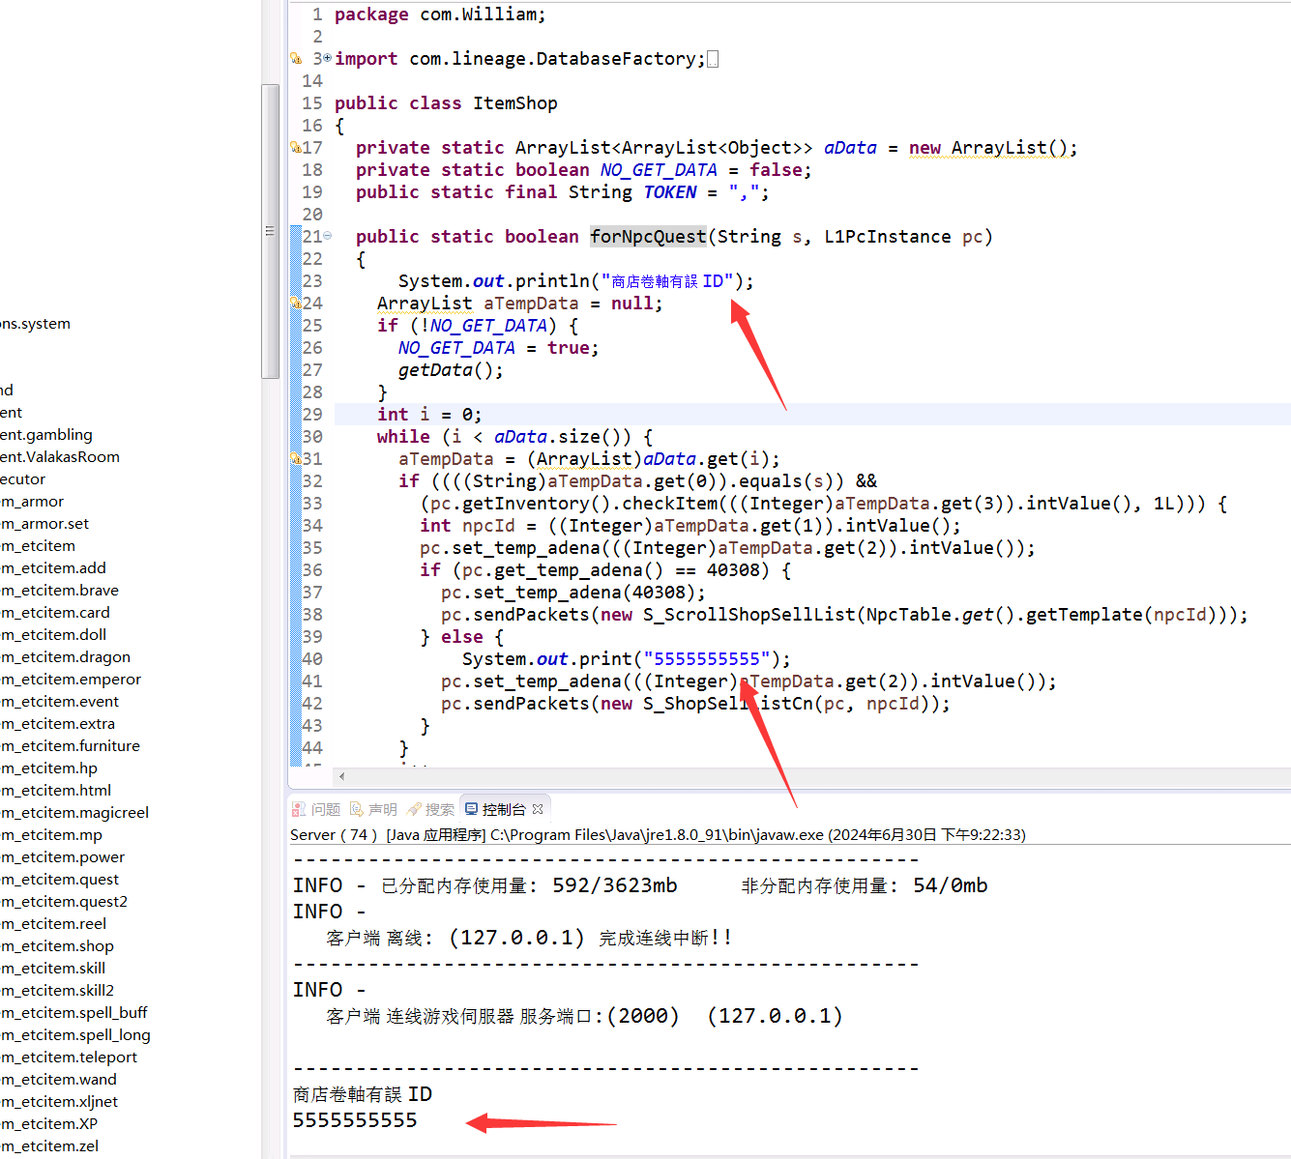
Task: Click the warning marker on line 17
Action: 296,148
